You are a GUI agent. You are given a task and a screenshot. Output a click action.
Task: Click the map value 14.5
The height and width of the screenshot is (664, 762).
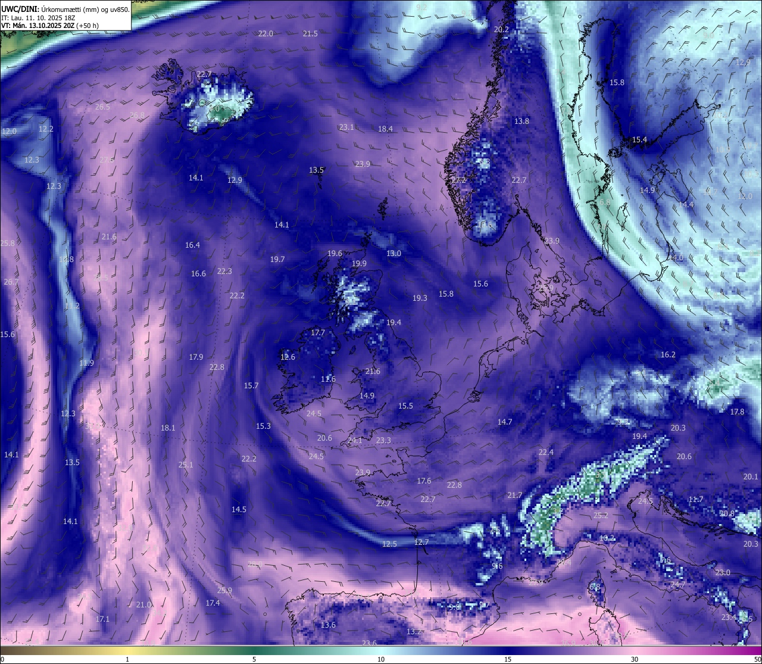click(239, 510)
